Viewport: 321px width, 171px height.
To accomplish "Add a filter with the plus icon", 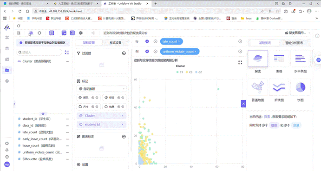I will click(124, 53).
